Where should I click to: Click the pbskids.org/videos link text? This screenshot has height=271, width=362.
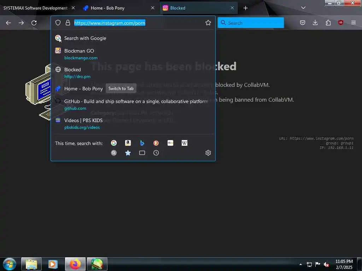(x=82, y=127)
